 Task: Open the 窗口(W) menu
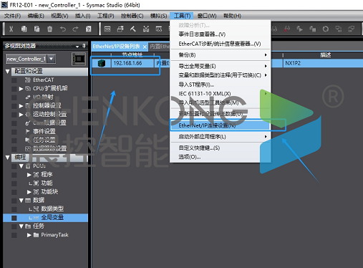click(207, 16)
